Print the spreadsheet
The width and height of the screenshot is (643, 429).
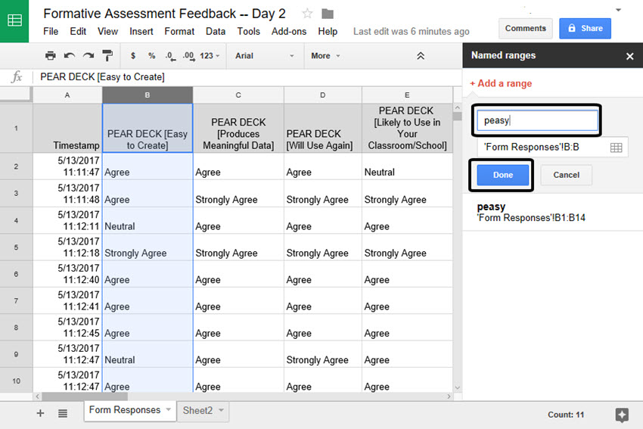click(x=51, y=55)
